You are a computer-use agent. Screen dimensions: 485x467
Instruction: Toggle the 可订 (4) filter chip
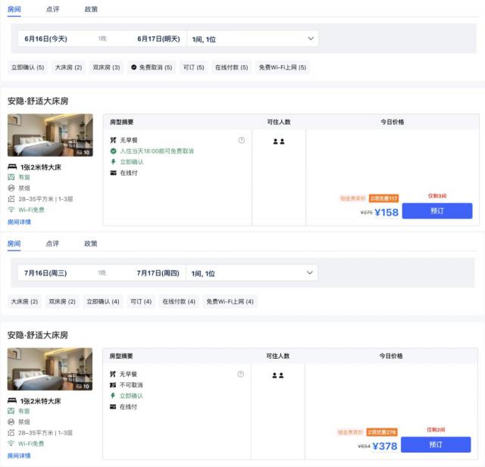tap(141, 301)
